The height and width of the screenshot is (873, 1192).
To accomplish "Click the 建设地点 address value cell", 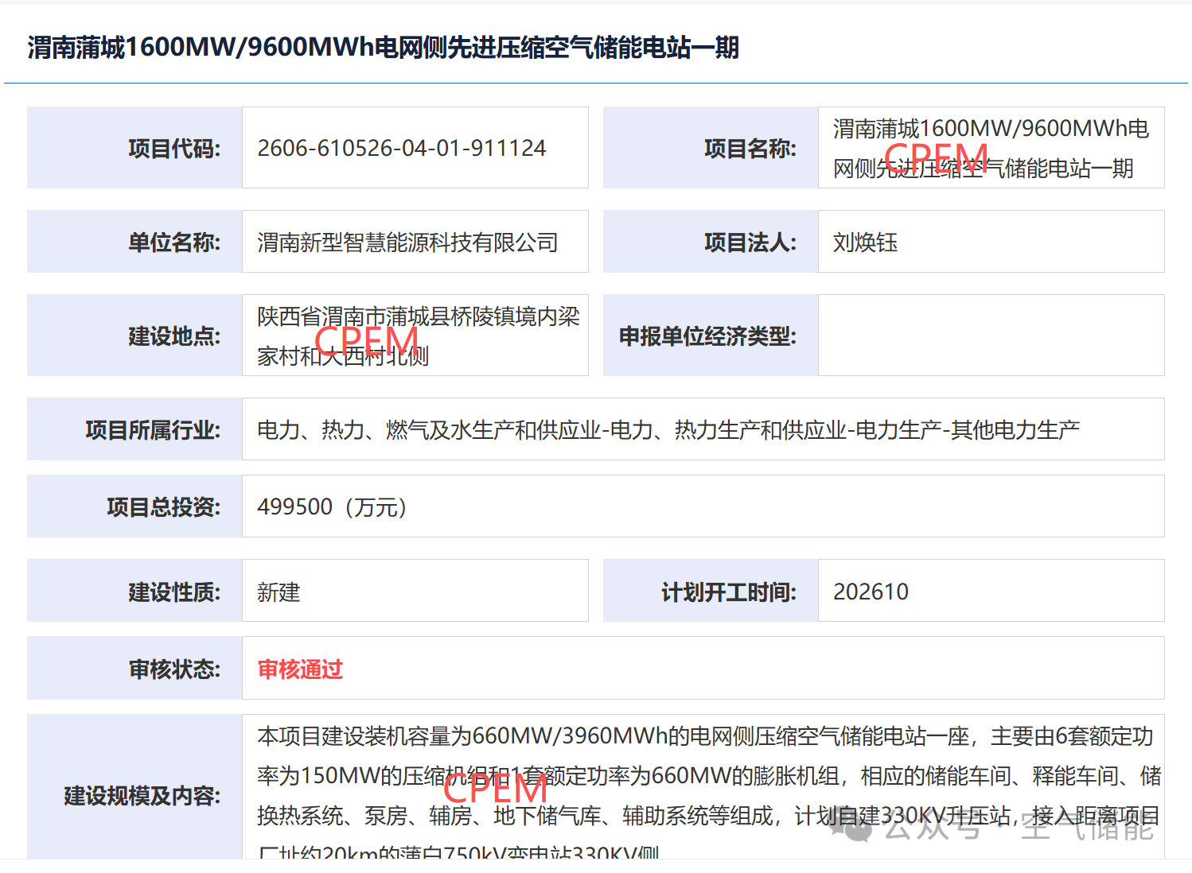I will pos(415,335).
